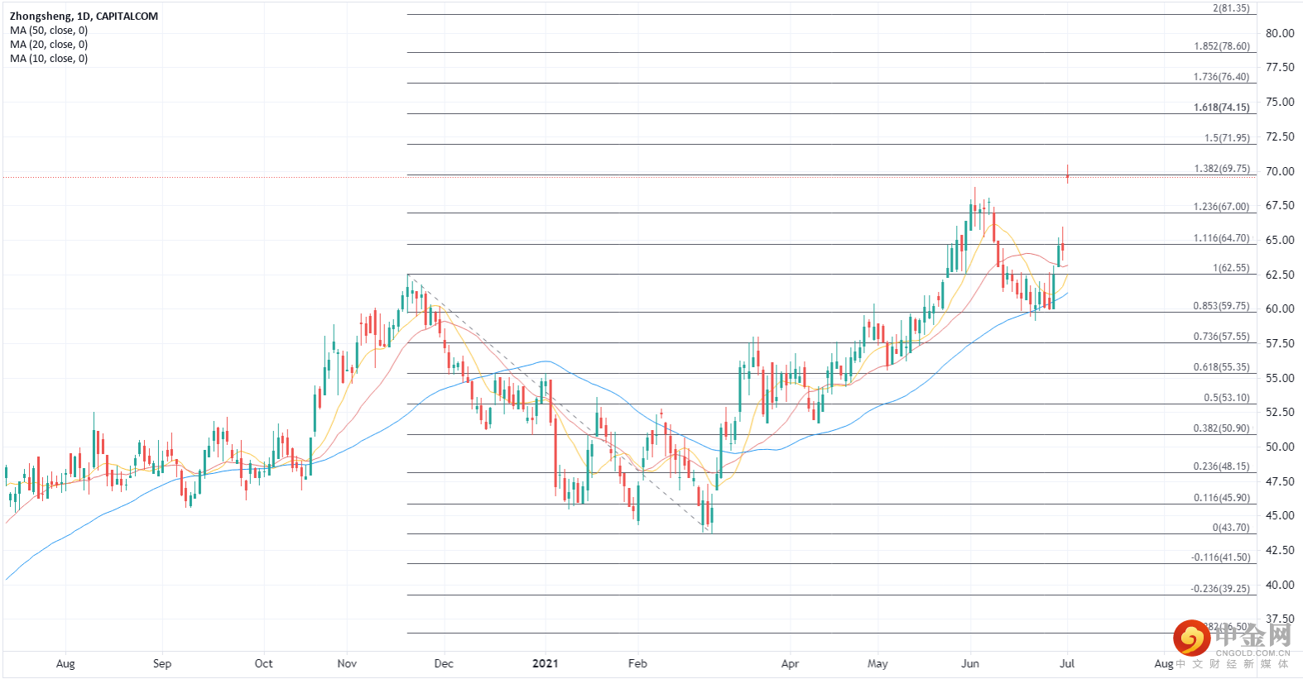The image size is (1303, 679).
Task: Click Jul on the time axis
Action: coord(1067,664)
